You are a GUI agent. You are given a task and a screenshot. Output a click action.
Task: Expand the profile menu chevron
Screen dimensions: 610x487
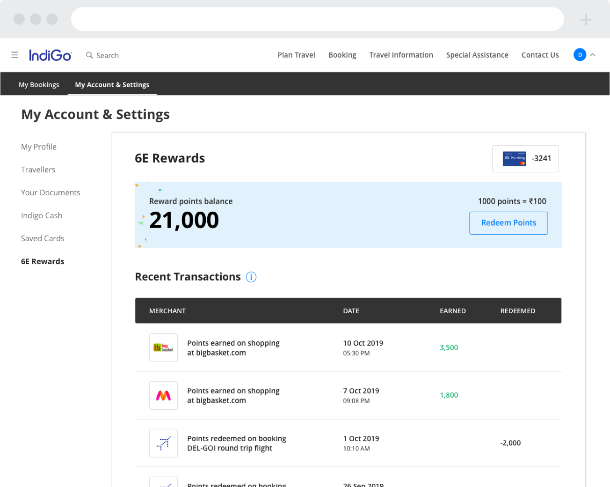[593, 55]
